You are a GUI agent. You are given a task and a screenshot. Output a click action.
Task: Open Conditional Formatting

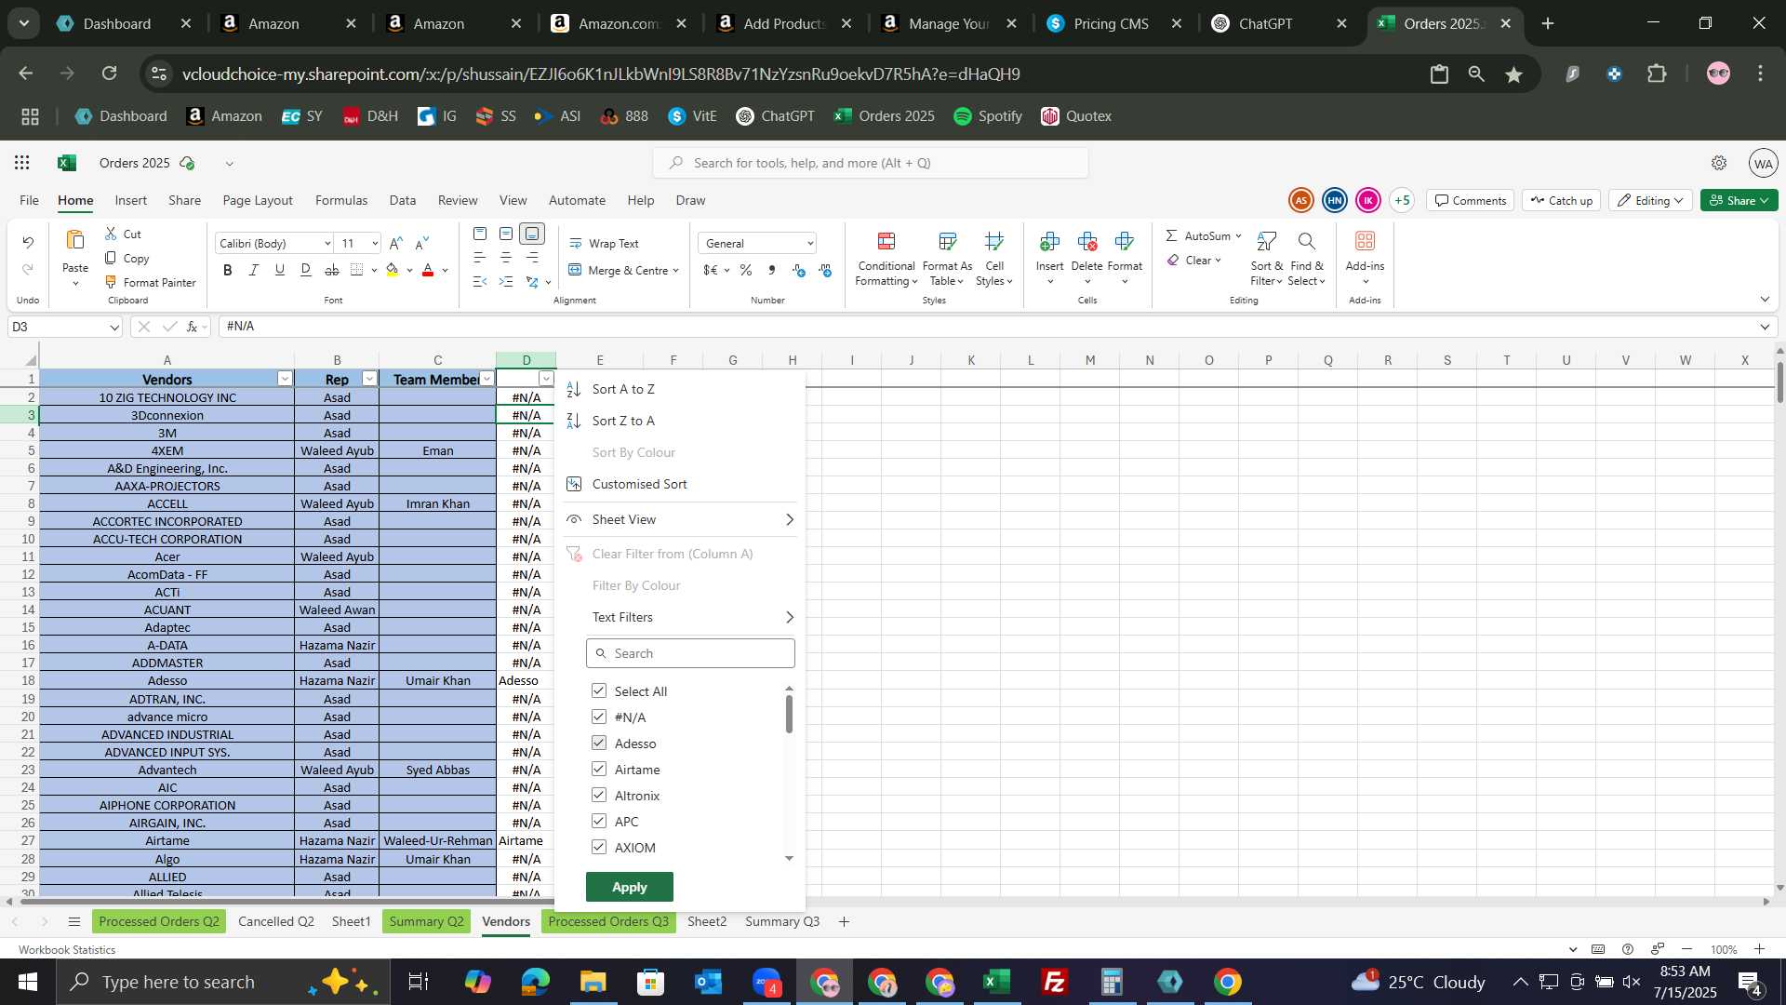point(886,259)
